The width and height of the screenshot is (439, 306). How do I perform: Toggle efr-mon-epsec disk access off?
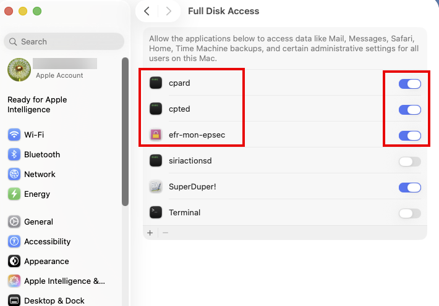point(410,136)
